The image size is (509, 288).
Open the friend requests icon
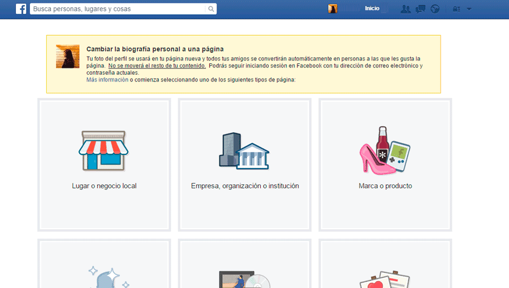(x=406, y=8)
